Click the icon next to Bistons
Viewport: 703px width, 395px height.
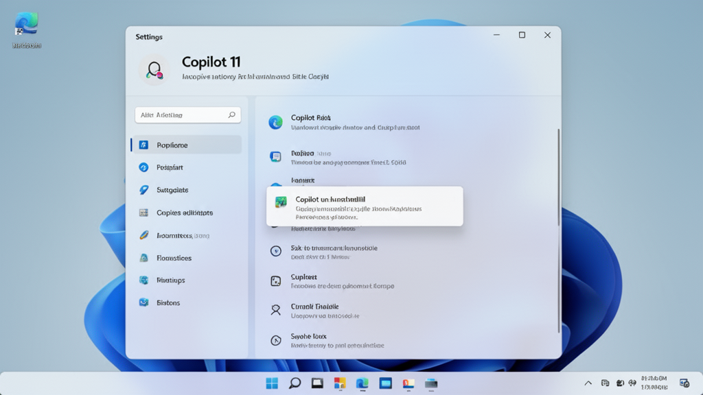[x=143, y=302]
